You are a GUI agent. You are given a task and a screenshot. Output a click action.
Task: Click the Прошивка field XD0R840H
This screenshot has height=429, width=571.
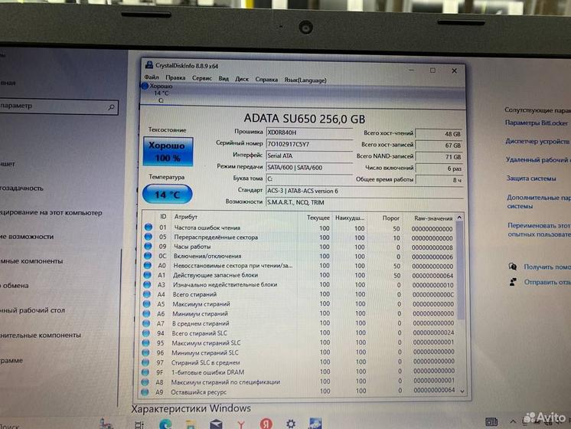click(x=309, y=133)
